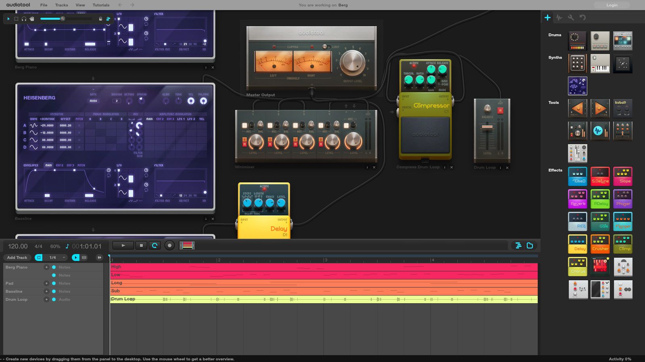Pick the dot-grid tone matrix synth
Screen dimensions: 645x362
(x=622, y=64)
